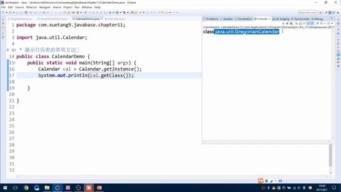Image resolution: width=341 pixels, height=192 pixels.
Task: Click the Sogou input method S icon
Action: pyautogui.click(x=261, y=180)
